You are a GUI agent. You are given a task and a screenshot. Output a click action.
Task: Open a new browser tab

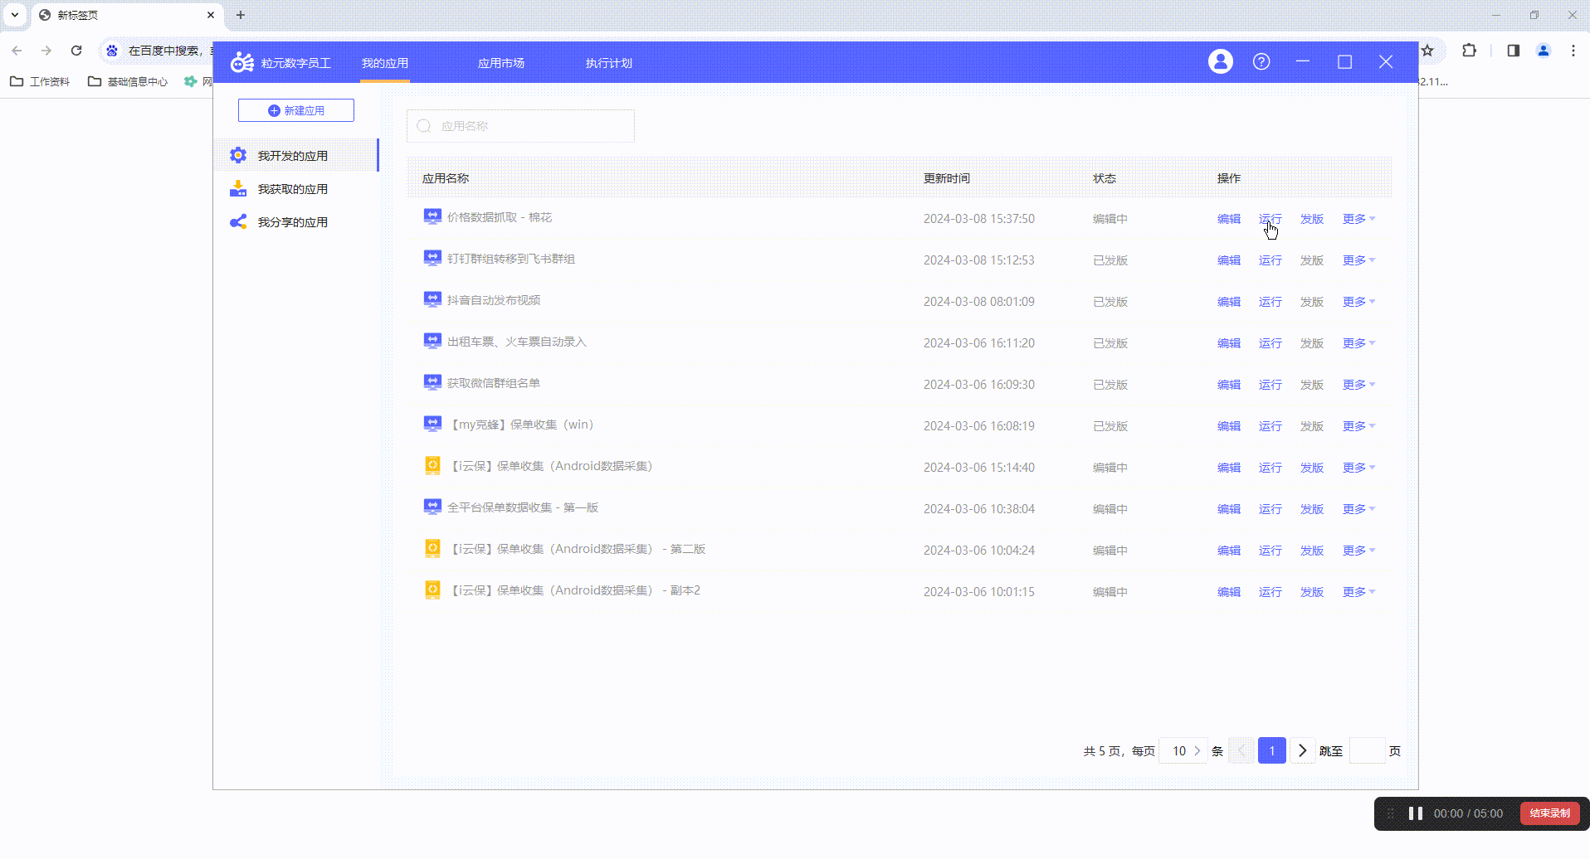(241, 15)
